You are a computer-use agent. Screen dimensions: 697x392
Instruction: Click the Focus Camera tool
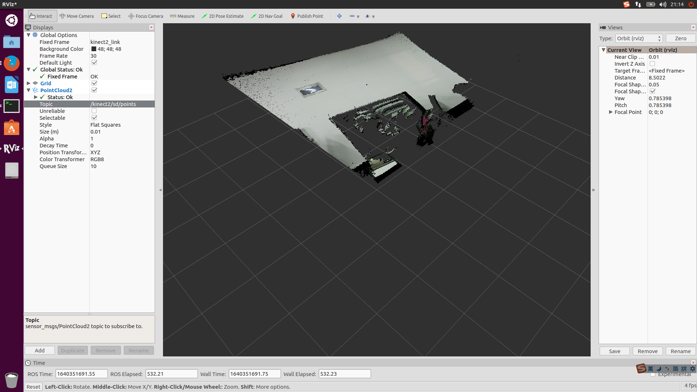tap(146, 16)
